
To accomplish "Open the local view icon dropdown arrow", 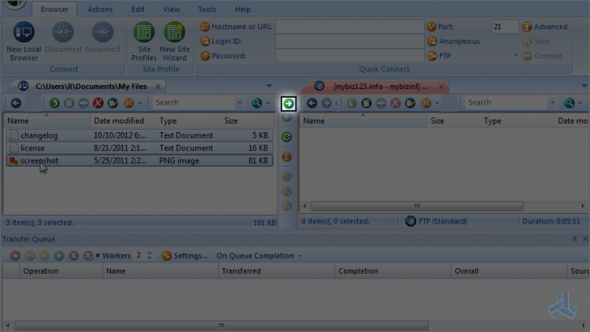I will 139,103.
